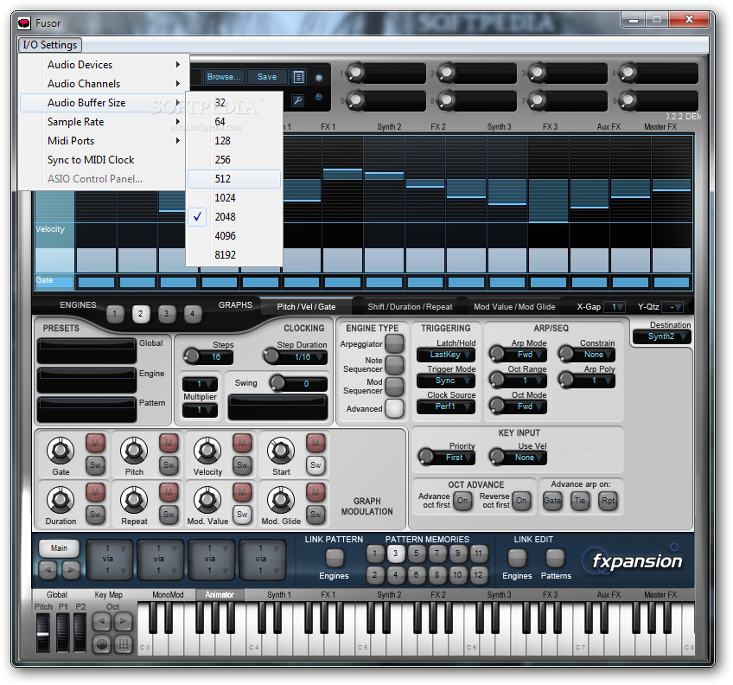
Task: Click the Save button
Action: 267,77
